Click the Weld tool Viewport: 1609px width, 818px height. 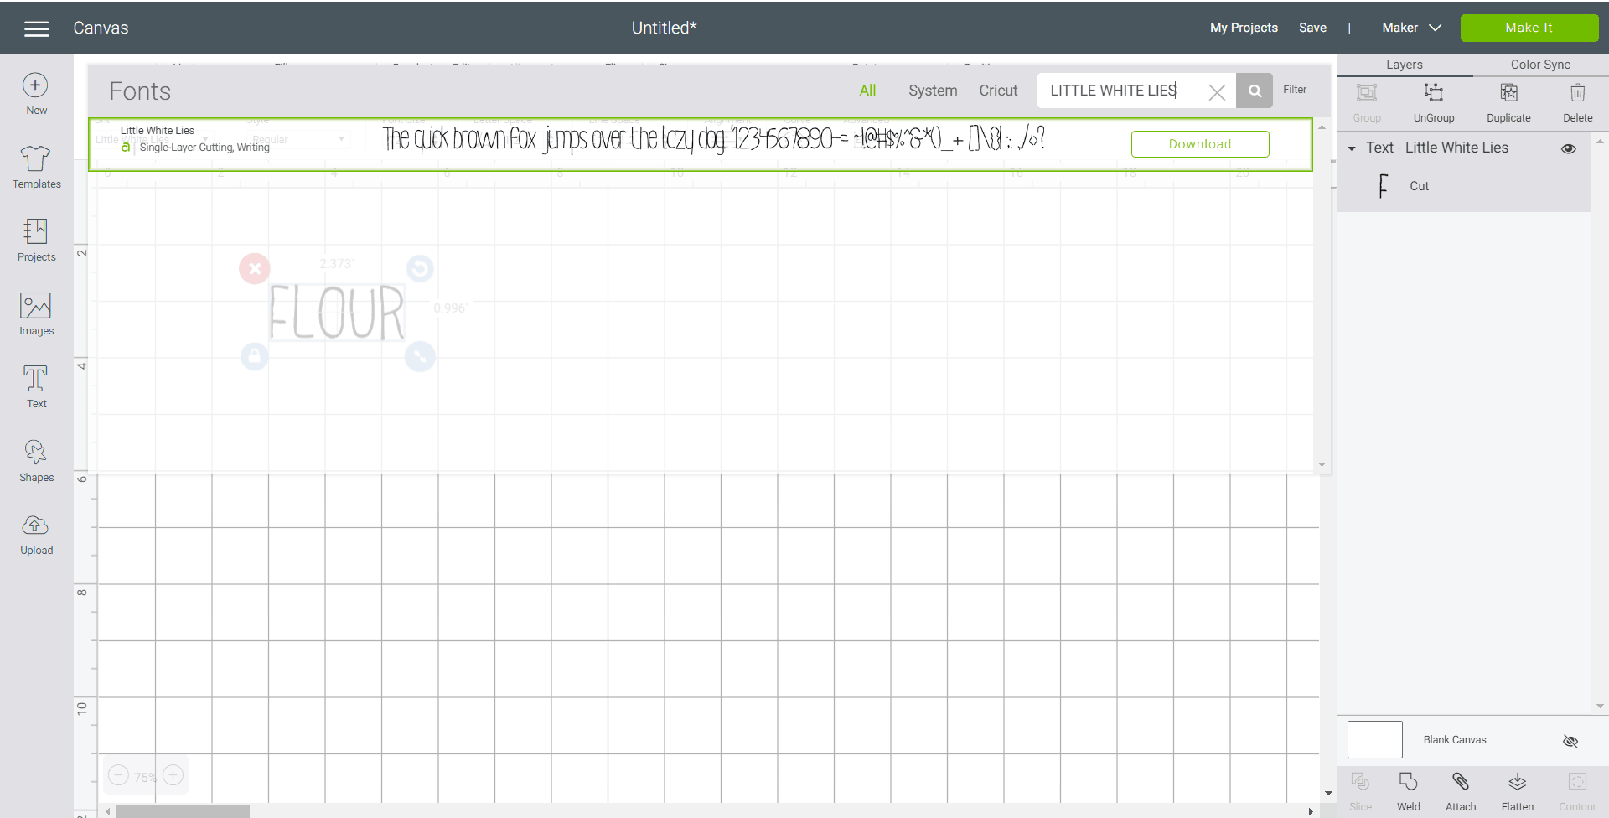click(1409, 792)
